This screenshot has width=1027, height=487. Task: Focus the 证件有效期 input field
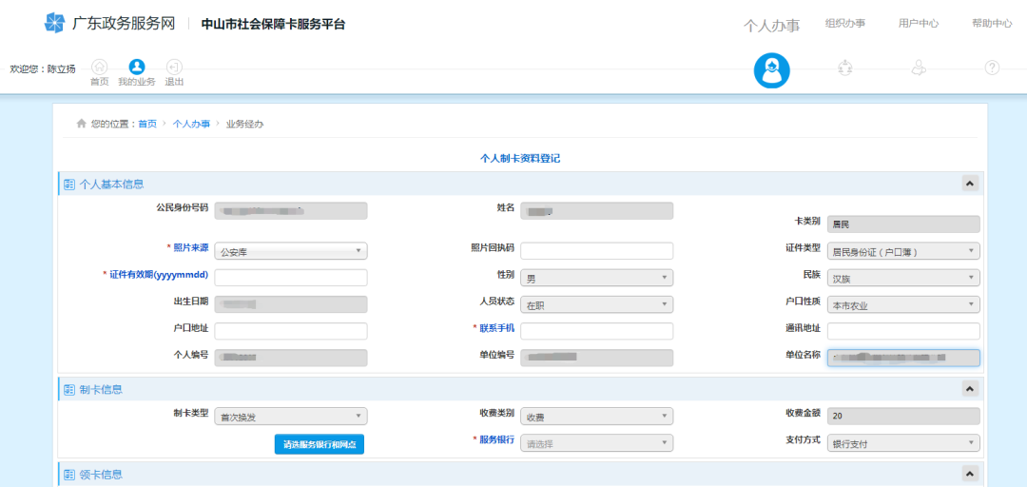(x=291, y=278)
